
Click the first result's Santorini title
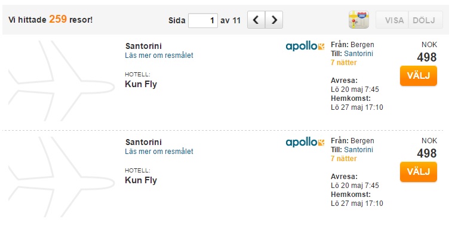pos(143,46)
